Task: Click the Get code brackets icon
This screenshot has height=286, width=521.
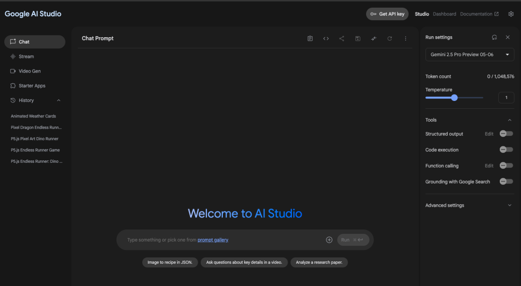Action: click(326, 39)
